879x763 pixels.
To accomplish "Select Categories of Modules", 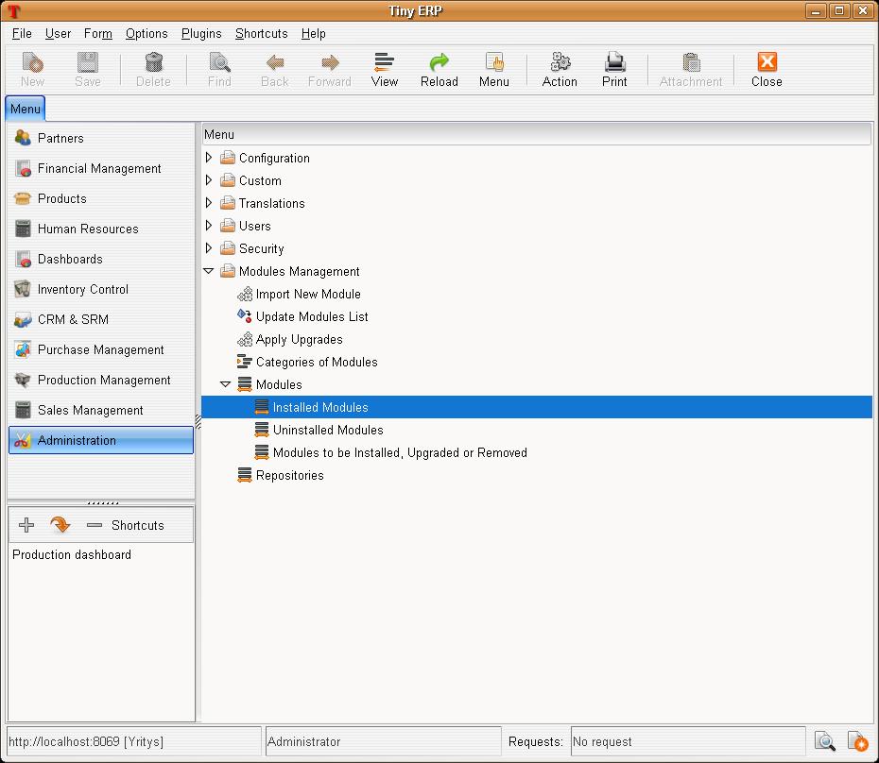I will click(x=317, y=362).
